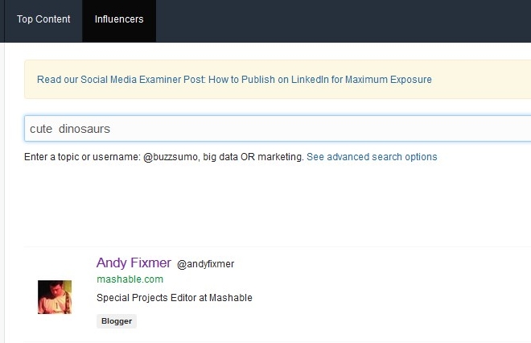Open the Social Media Examiner LinkedIn post link
Viewport: 531px width, 343px height.
(x=234, y=80)
